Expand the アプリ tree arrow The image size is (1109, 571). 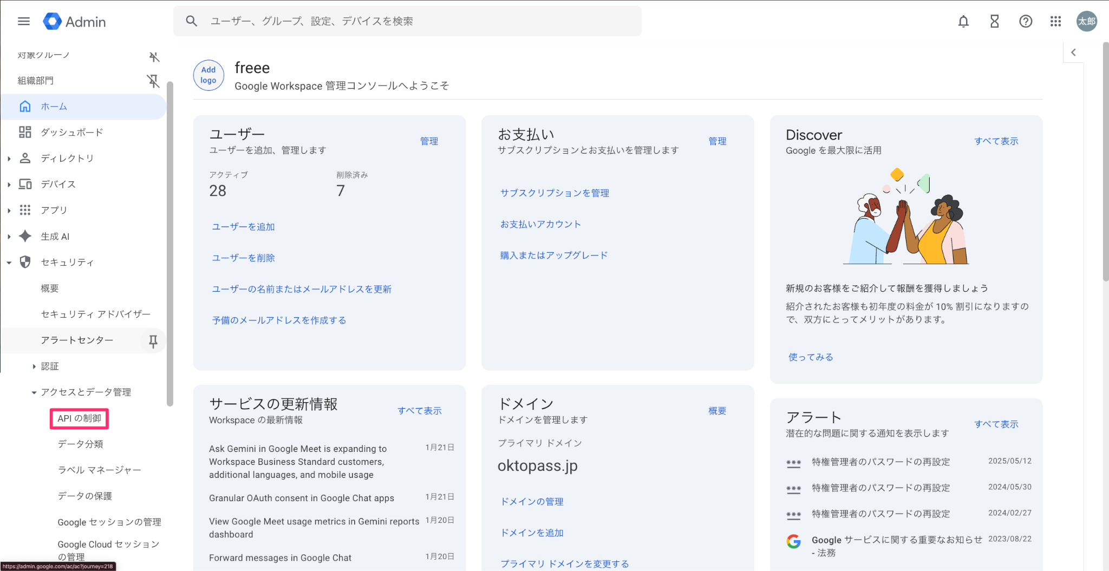9,211
